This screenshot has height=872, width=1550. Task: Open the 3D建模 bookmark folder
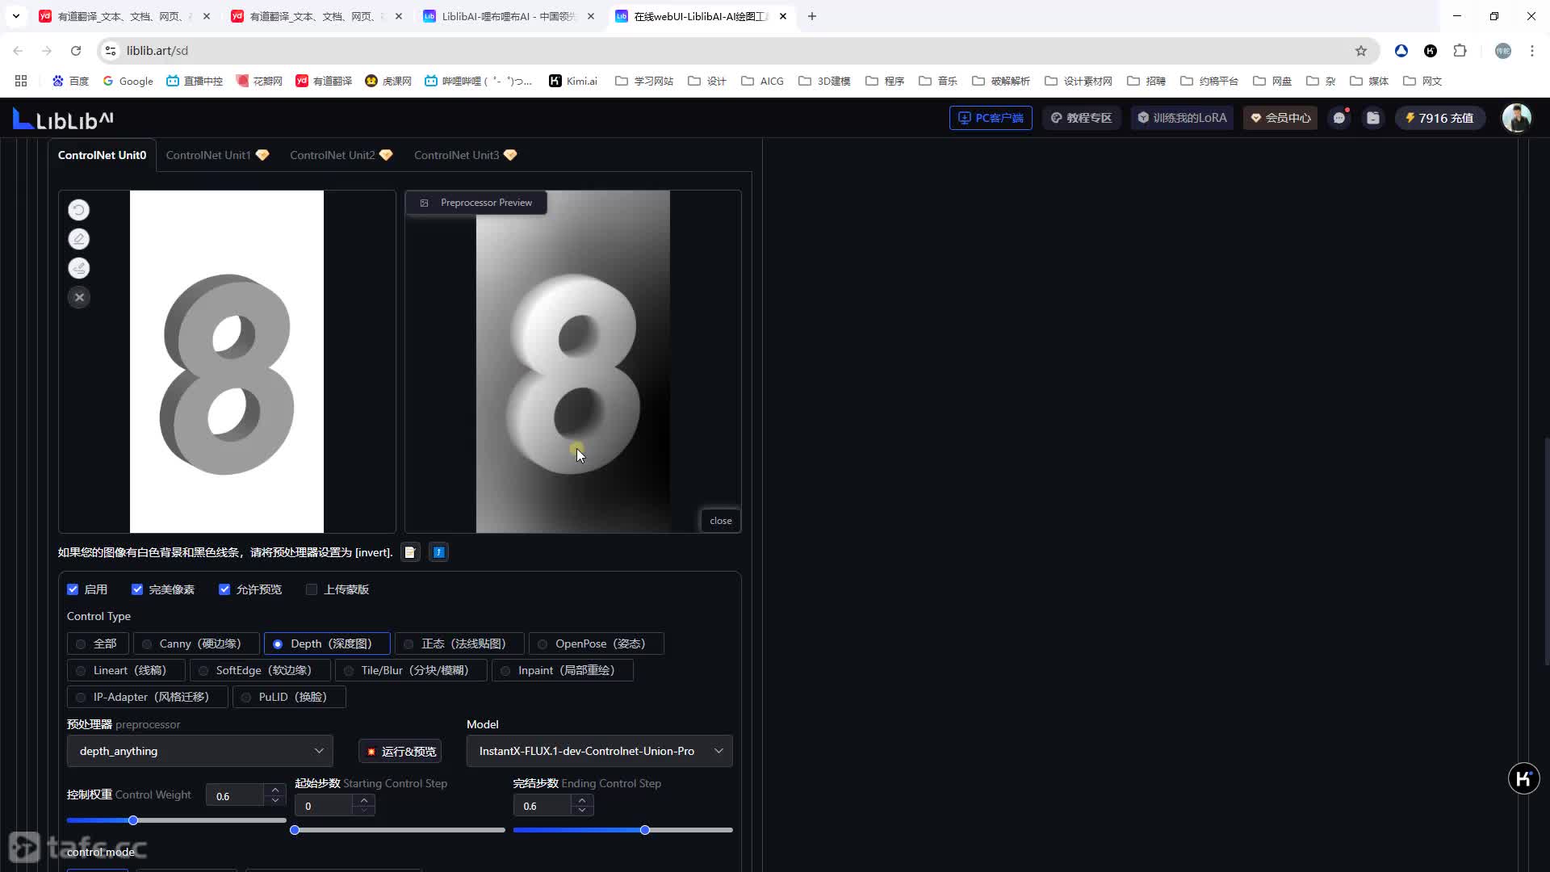tap(823, 81)
